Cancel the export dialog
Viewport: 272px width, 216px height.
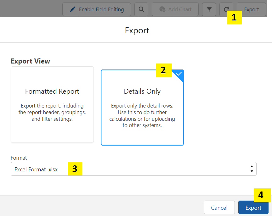point(219,208)
